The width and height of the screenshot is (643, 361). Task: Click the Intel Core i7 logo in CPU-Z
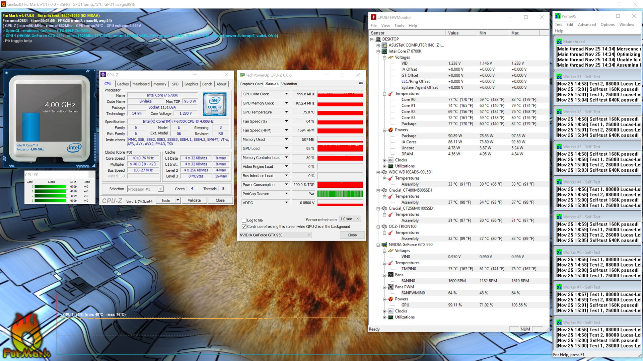click(215, 104)
